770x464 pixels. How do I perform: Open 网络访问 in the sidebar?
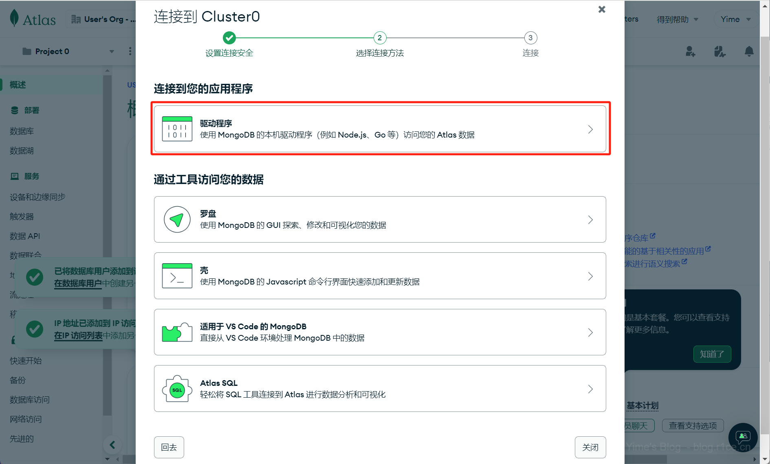(26, 419)
